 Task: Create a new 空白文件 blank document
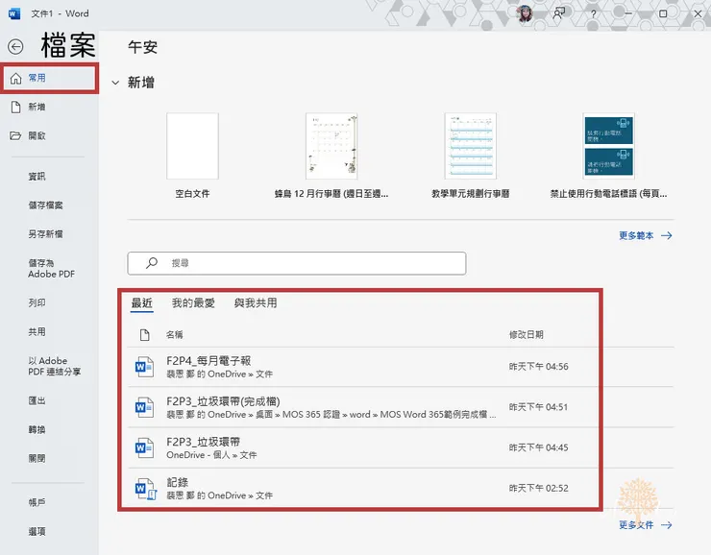pyautogui.click(x=193, y=146)
